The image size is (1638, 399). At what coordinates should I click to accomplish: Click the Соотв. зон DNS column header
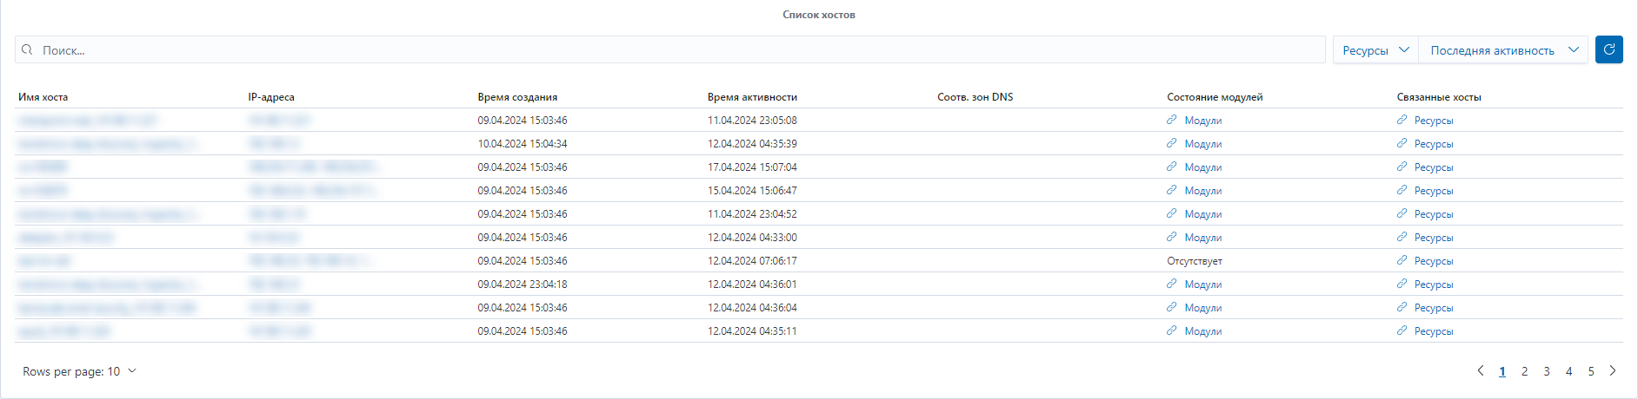coord(975,97)
